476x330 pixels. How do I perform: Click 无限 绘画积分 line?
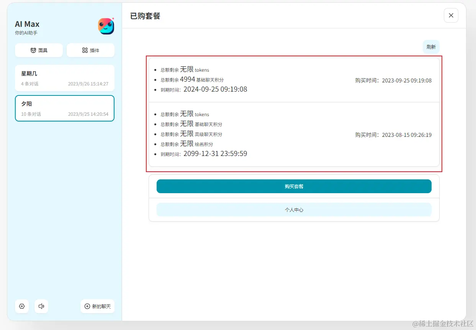click(x=186, y=144)
